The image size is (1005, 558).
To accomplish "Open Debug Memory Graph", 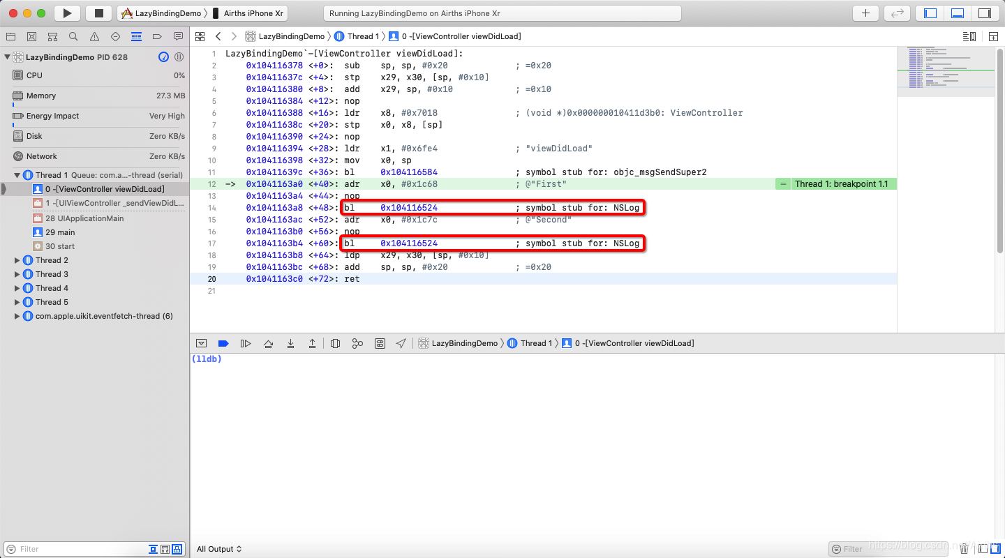I will pyautogui.click(x=357, y=343).
